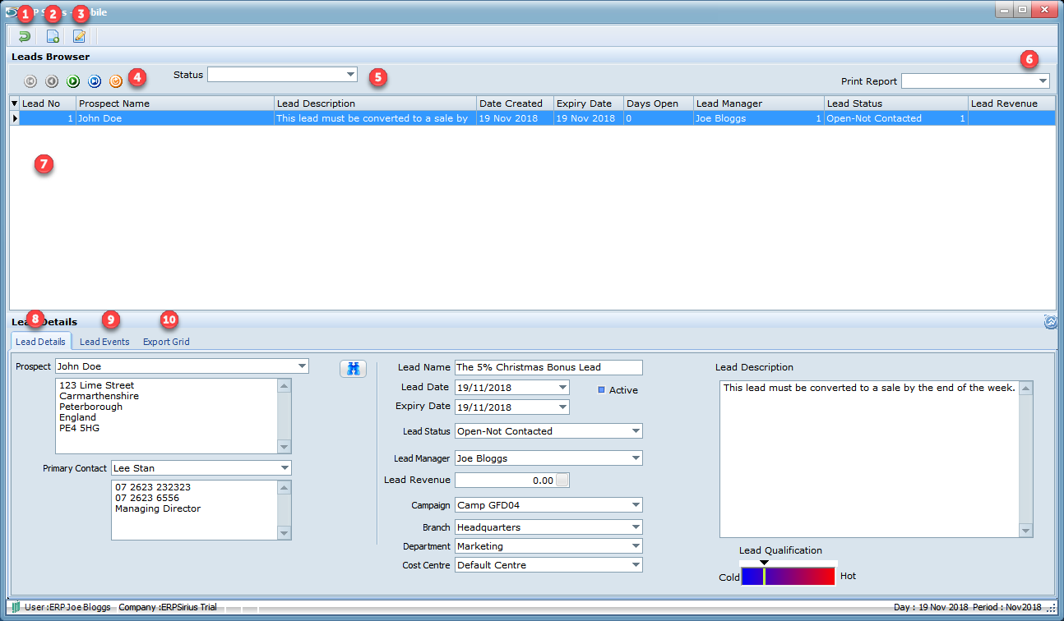The image size is (1064, 621).
Task: Select the John Doe cell in grid
Action: (x=175, y=118)
